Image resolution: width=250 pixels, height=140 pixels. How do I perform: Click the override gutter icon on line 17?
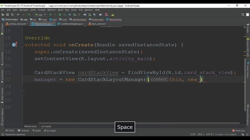coord(14,45)
